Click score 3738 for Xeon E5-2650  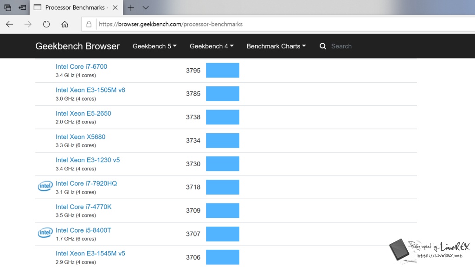tap(193, 117)
